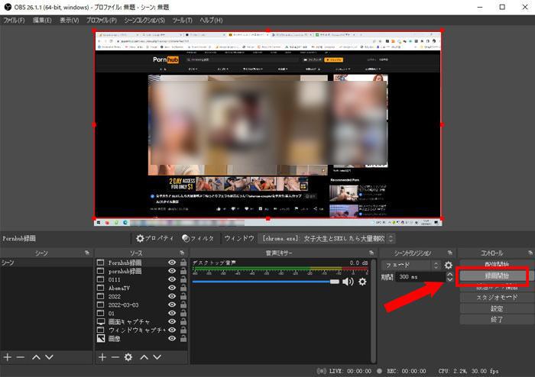Pop out the シーン dock panel icon
The height and width of the screenshot is (377, 535).
pos(87,253)
